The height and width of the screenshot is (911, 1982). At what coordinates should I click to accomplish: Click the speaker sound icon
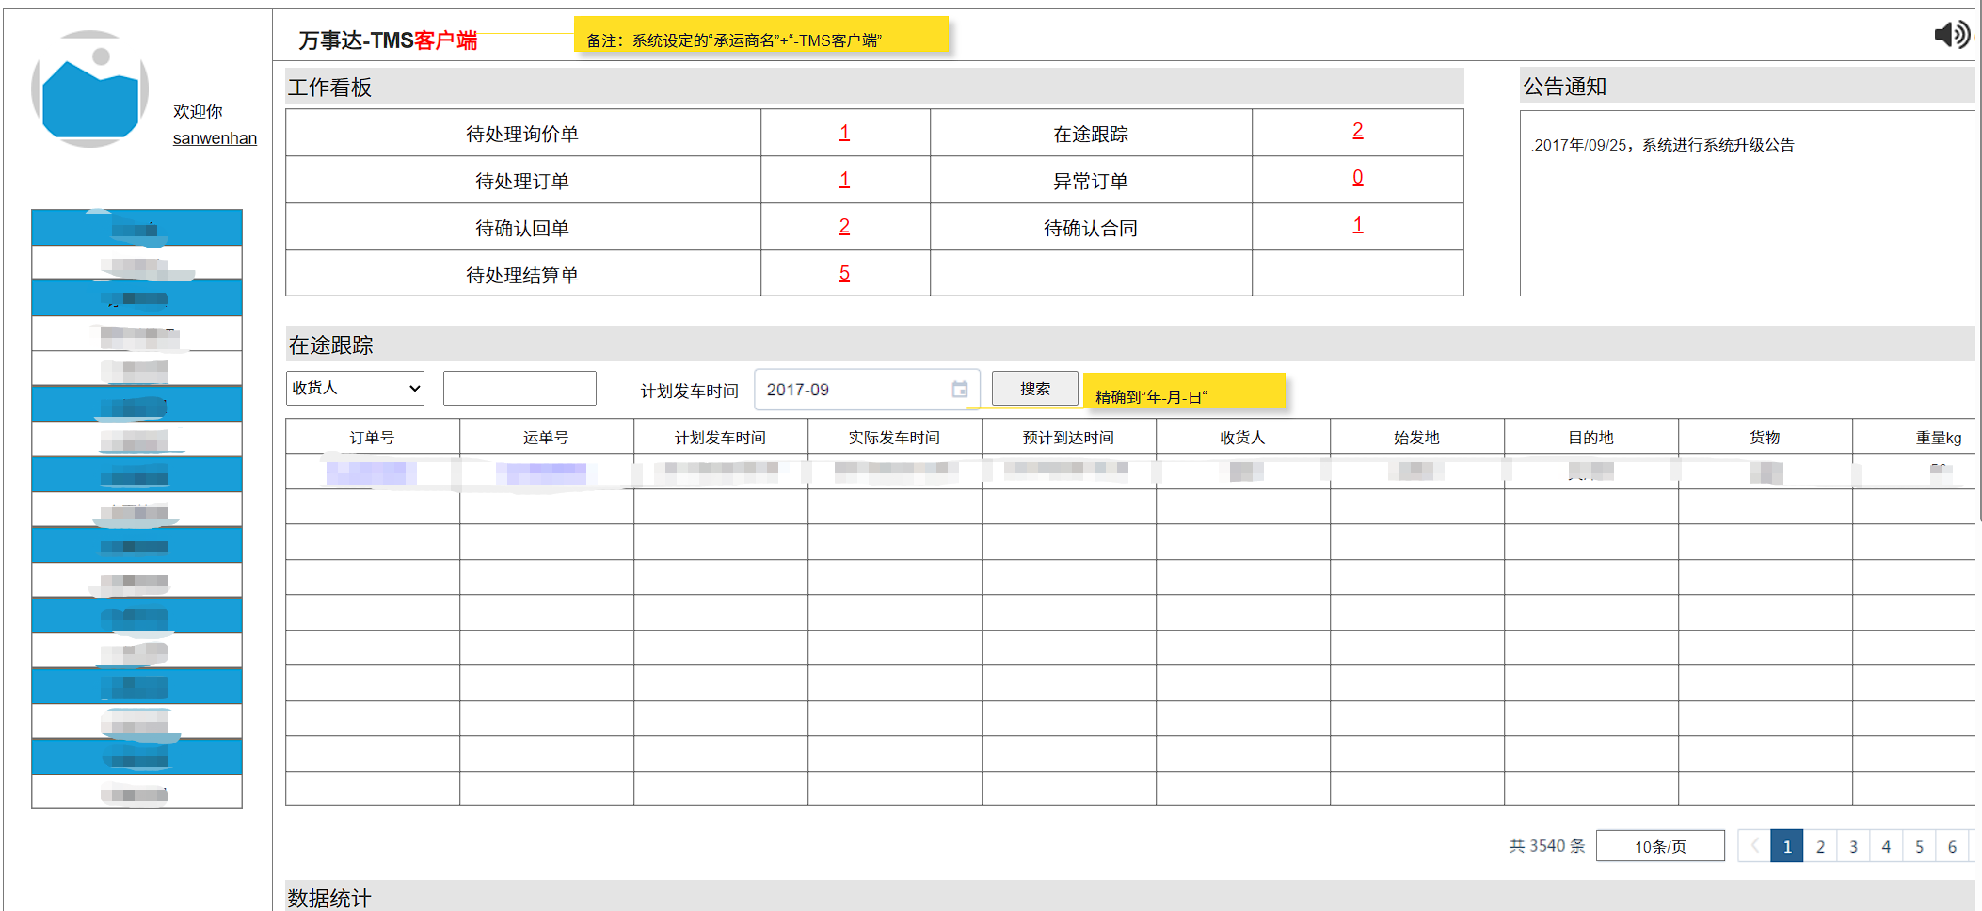coord(1952,35)
